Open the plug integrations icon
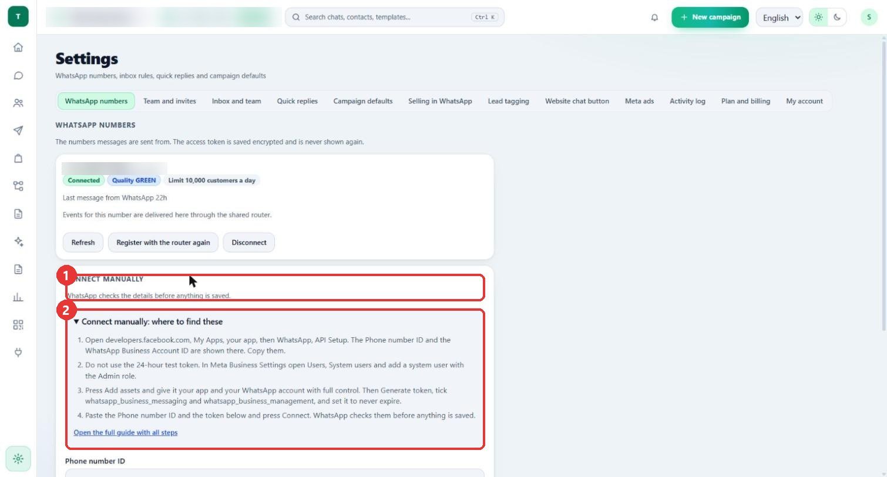 tap(18, 352)
